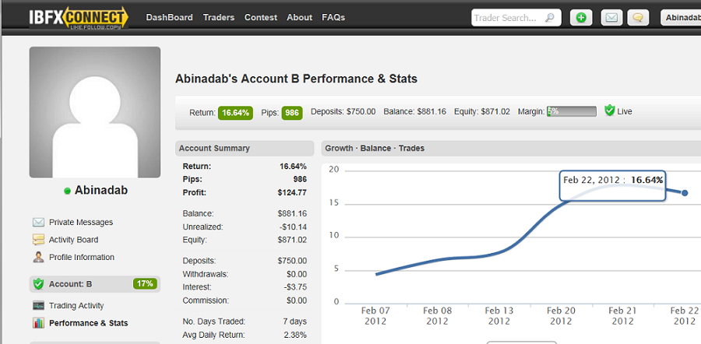Screen dimensions: 701x344
Task: Open the Abinadab user menu in header
Action: point(680,17)
